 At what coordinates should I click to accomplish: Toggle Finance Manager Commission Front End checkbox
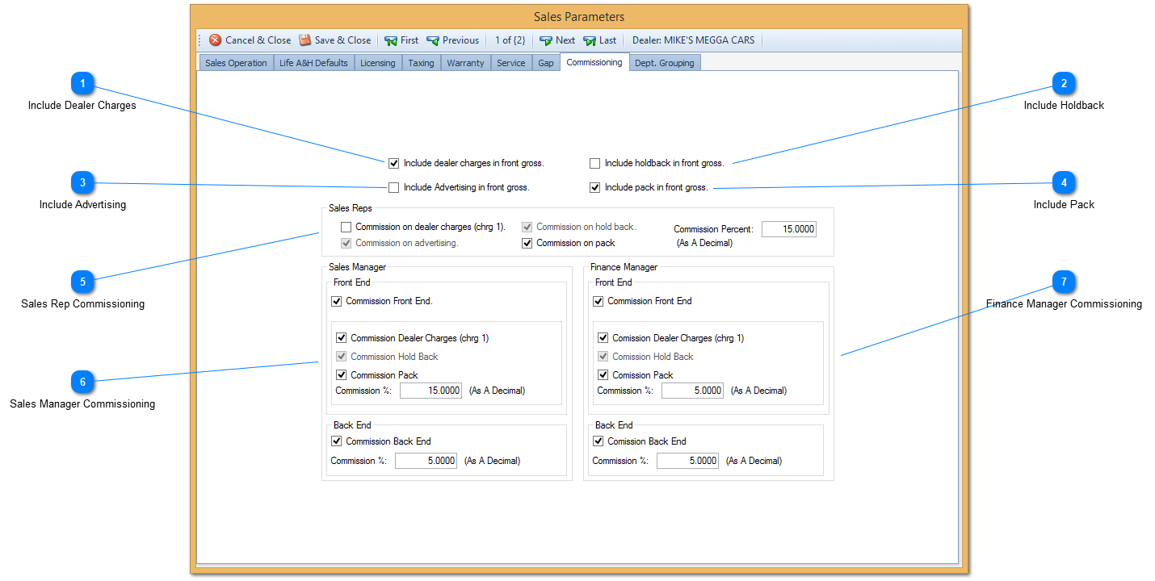[x=598, y=302]
